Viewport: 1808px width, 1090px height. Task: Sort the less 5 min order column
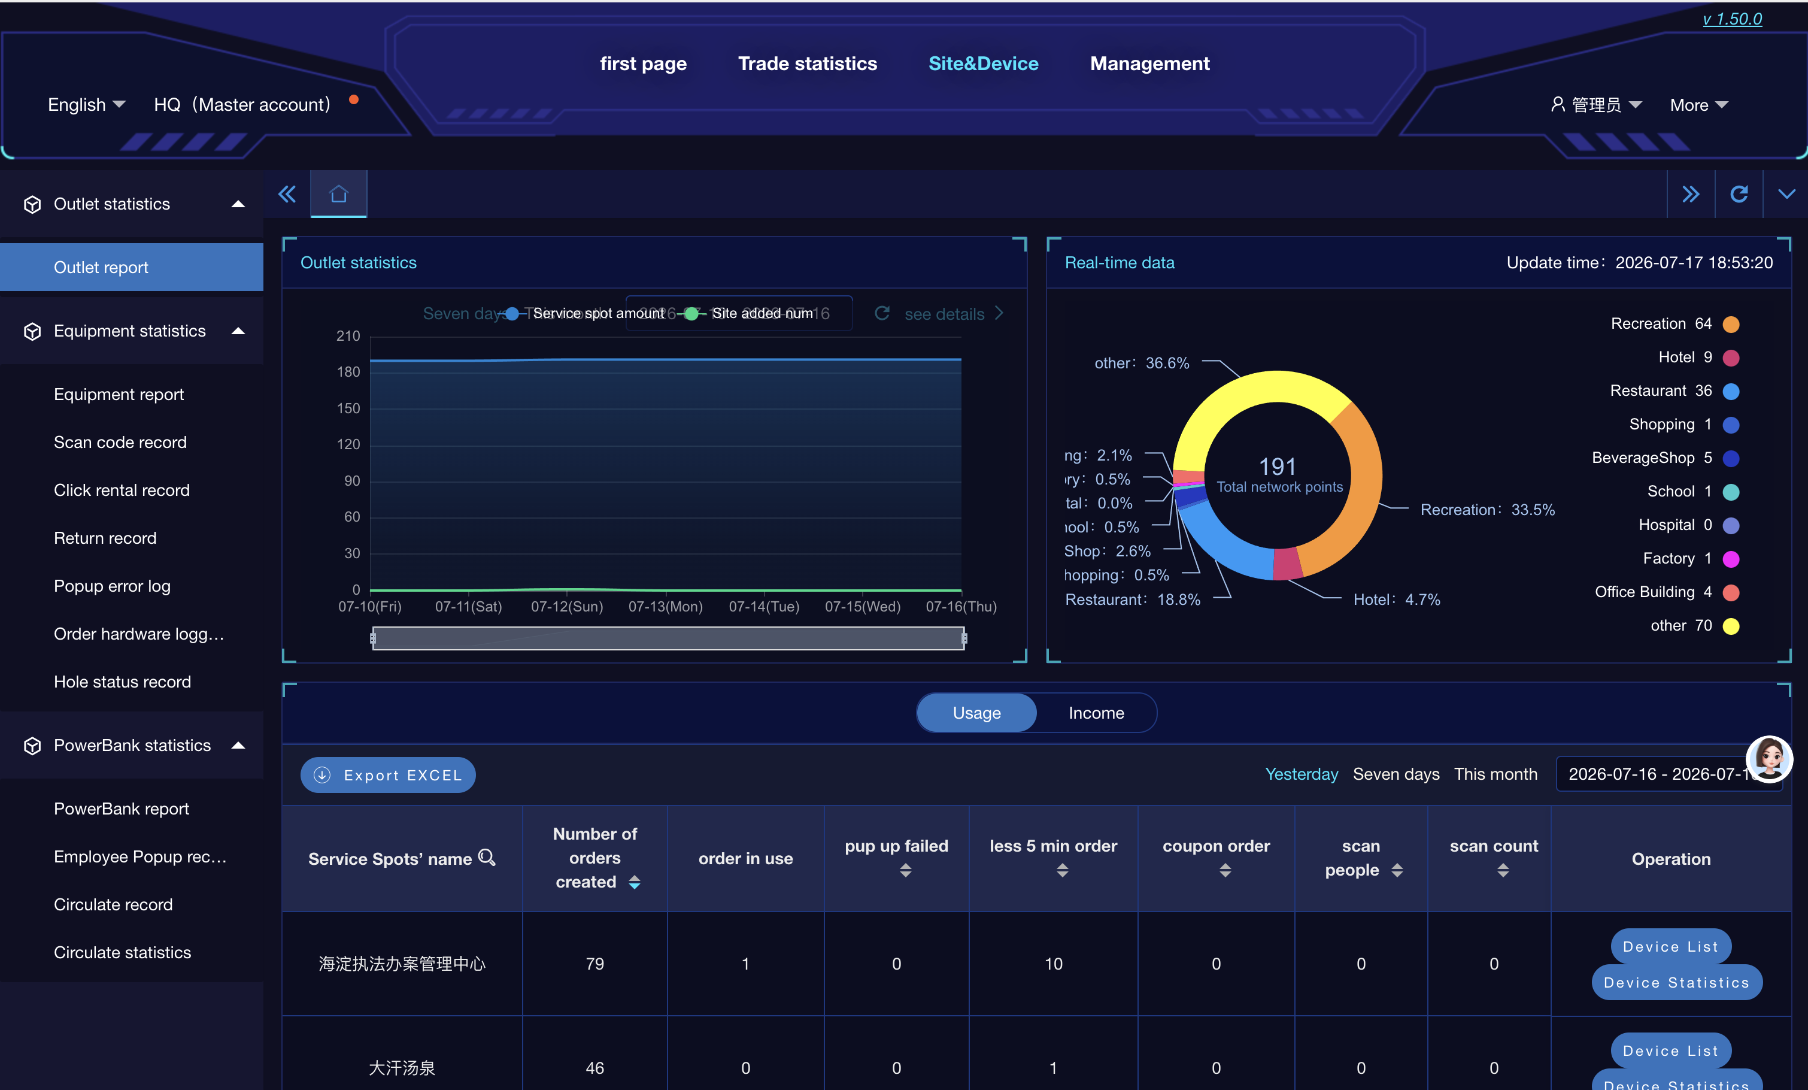click(1063, 871)
